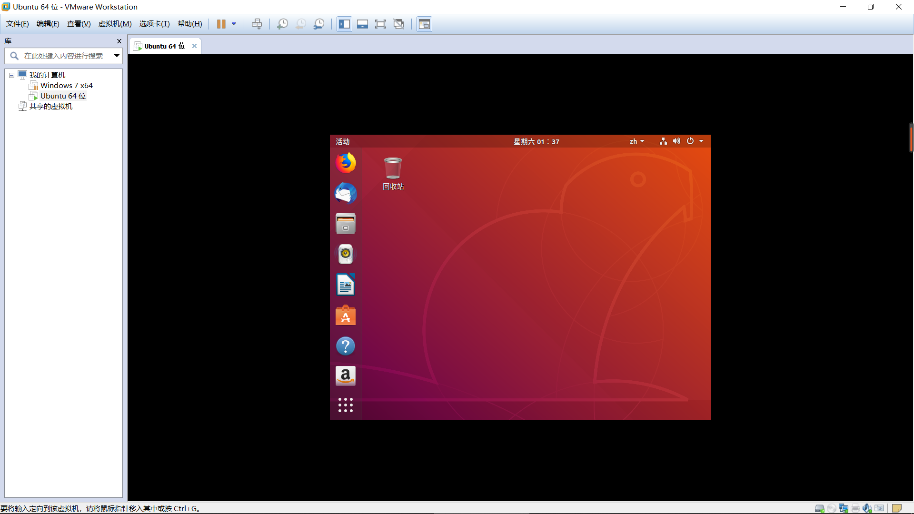Enter full screen mode
Screen dimensions: 914x514
pos(380,24)
